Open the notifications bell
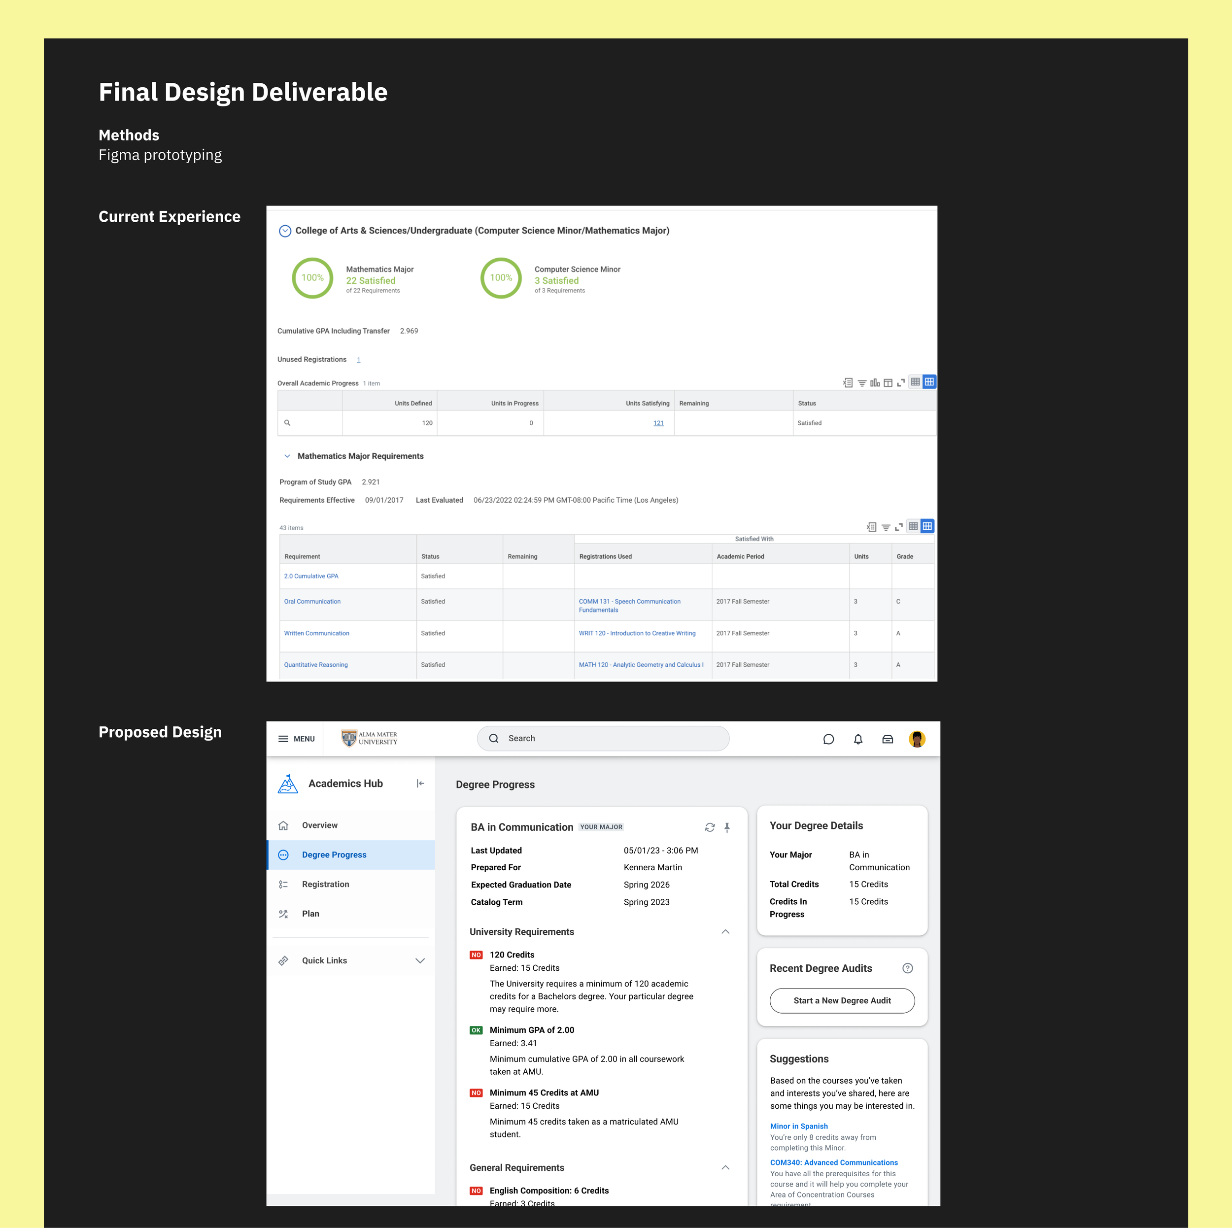The height and width of the screenshot is (1228, 1232). pyautogui.click(x=857, y=739)
